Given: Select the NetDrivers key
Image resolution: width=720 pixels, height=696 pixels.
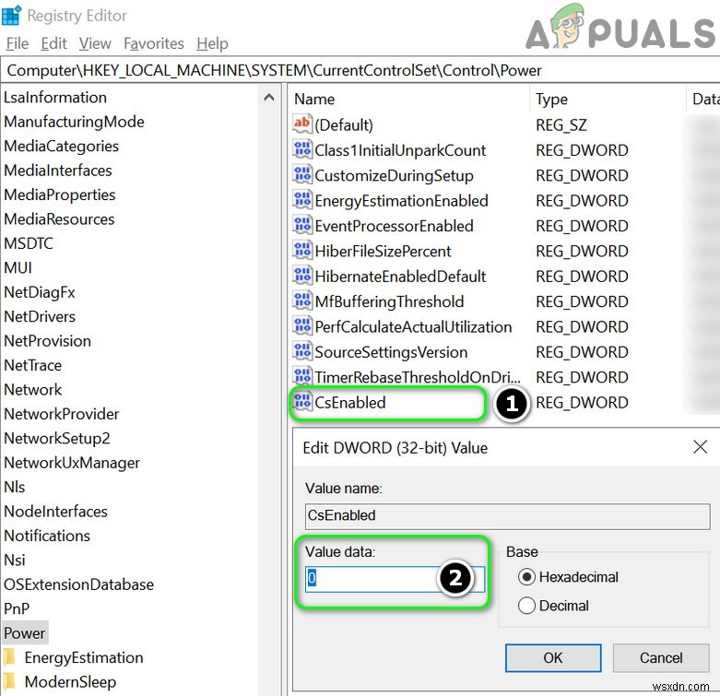Looking at the screenshot, I should tap(40, 316).
